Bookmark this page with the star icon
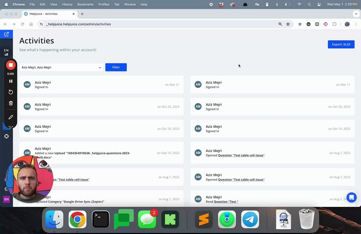The width and height of the screenshot is (361, 234). point(288,24)
